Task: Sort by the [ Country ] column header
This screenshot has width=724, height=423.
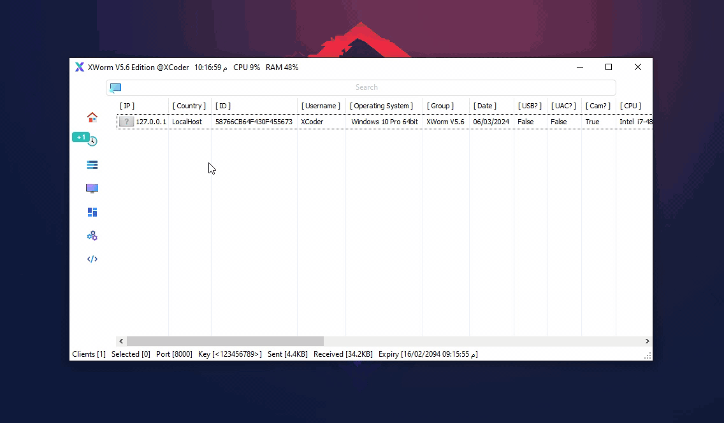Action: pos(189,106)
